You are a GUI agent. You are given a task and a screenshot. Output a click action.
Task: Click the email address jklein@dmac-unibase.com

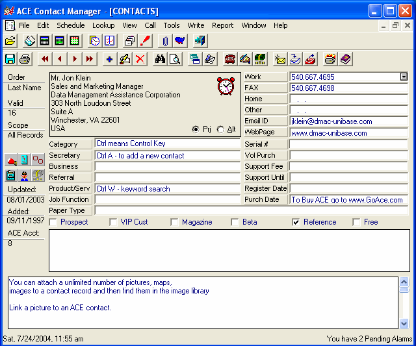click(x=331, y=121)
